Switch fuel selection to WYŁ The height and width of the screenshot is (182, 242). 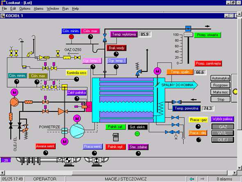tap(223, 133)
